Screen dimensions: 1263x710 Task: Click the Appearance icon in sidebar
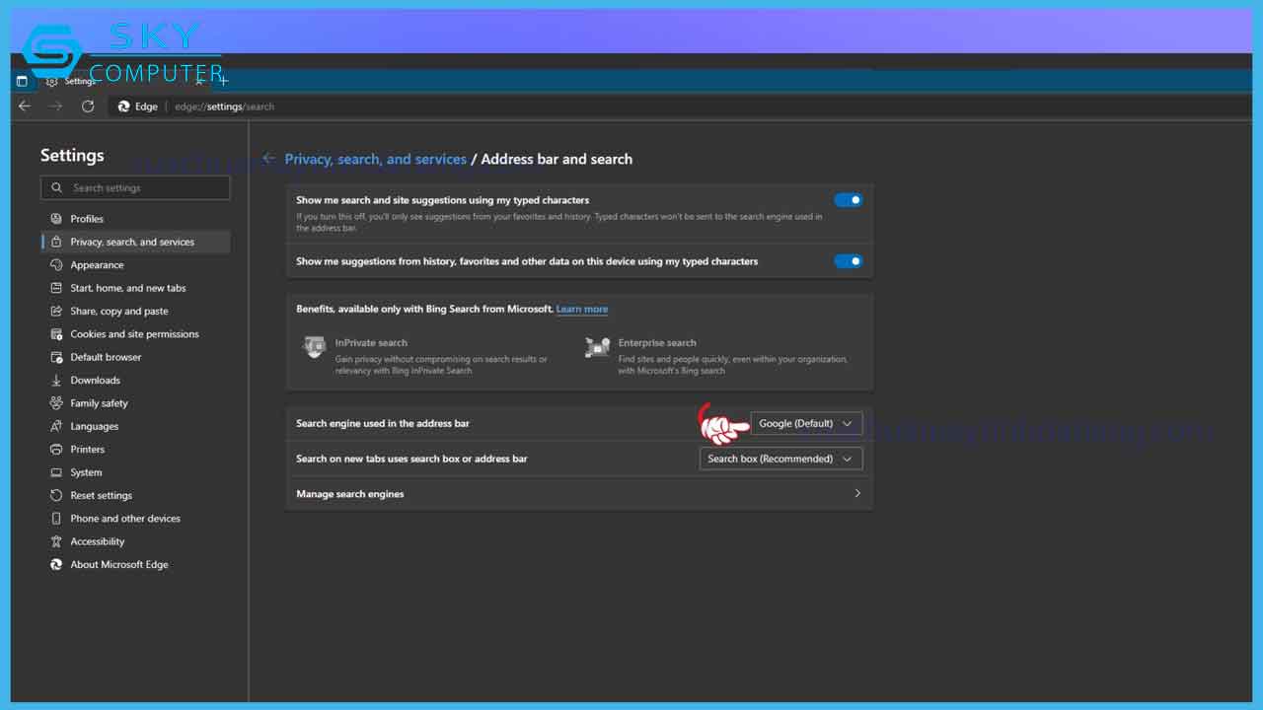pyautogui.click(x=56, y=265)
